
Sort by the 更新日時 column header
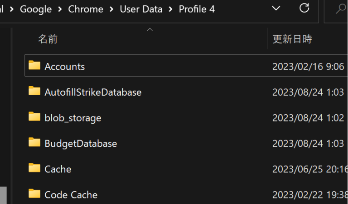coord(292,39)
